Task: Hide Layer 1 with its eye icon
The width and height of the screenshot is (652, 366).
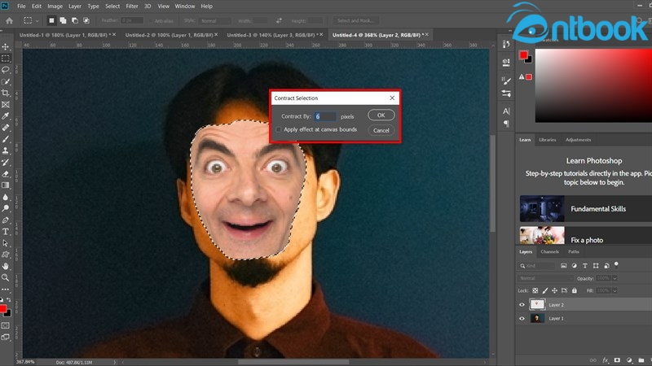Action: point(522,318)
